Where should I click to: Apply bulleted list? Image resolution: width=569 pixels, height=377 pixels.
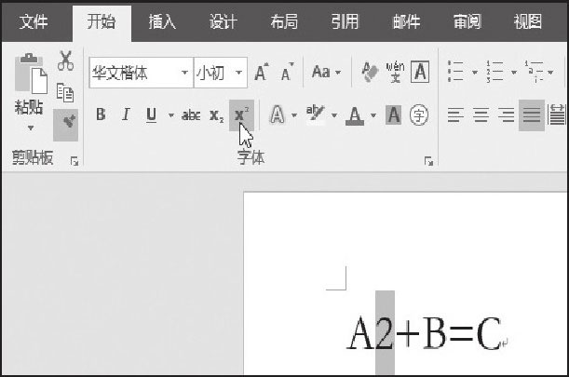pyautogui.click(x=455, y=72)
